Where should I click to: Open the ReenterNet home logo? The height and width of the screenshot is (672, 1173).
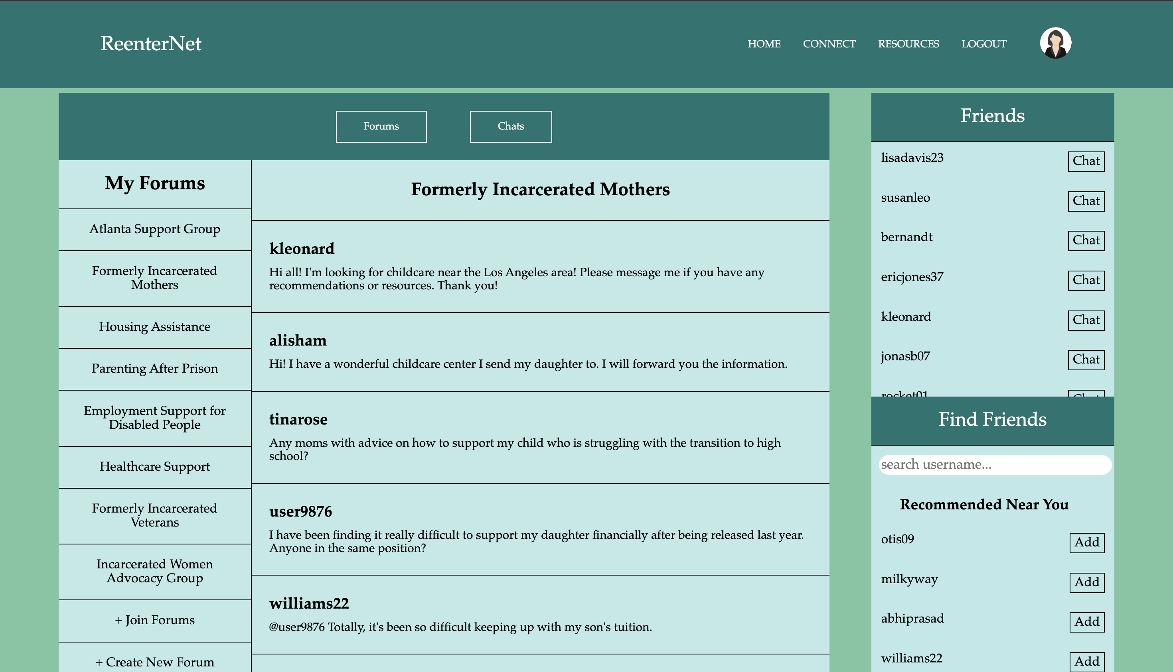click(150, 44)
